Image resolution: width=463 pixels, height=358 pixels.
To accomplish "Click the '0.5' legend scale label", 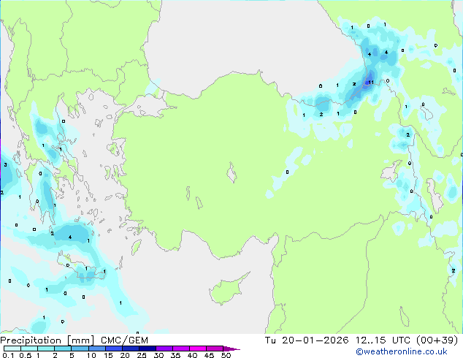I will (26, 355).
